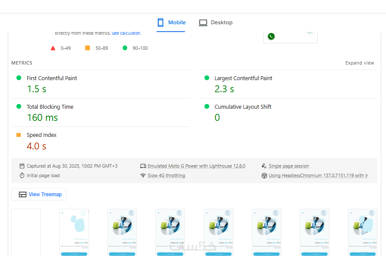
Task: Open the last filmstrip screenshot thumbnail
Action: 362,232
